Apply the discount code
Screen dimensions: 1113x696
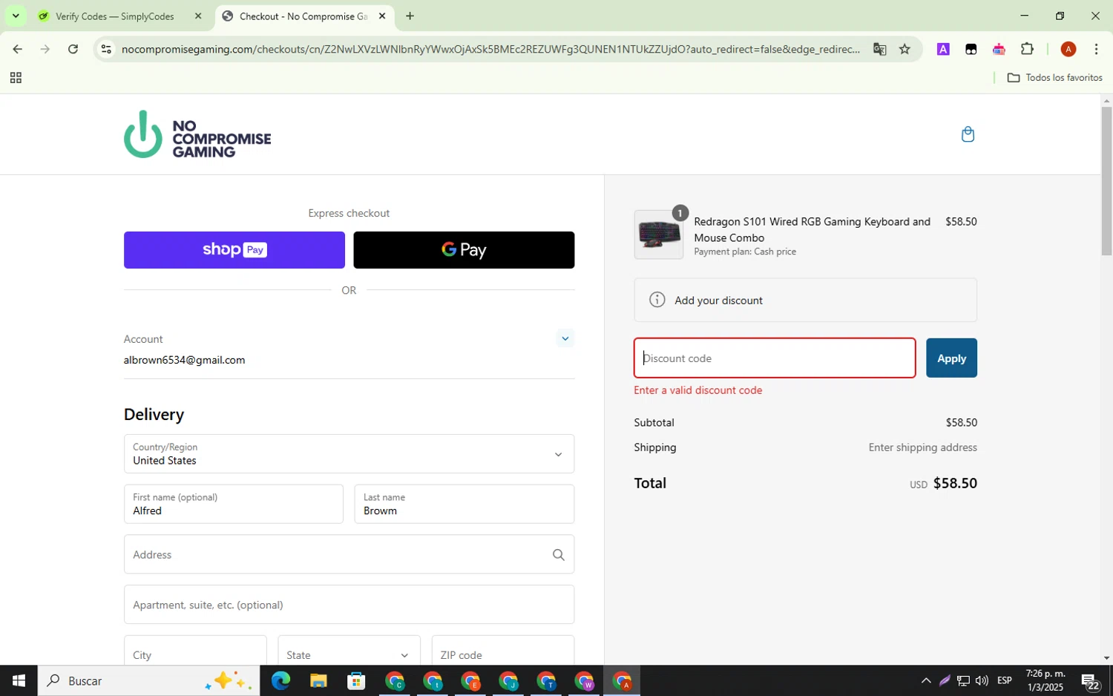(951, 358)
